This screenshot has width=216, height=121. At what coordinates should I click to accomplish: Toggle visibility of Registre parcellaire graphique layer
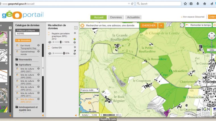50,42
